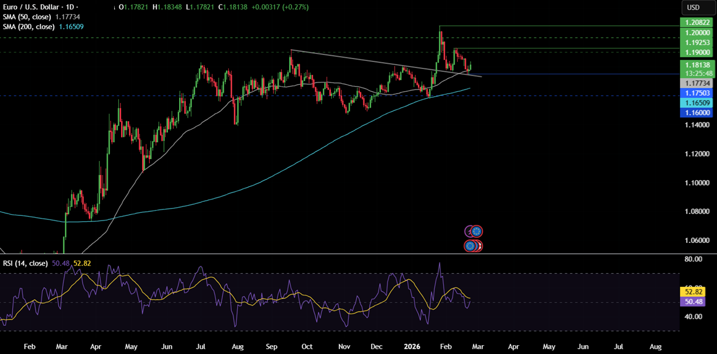Select the SMA (200, close) indicator legend
The width and height of the screenshot is (717, 354).
(30, 26)
